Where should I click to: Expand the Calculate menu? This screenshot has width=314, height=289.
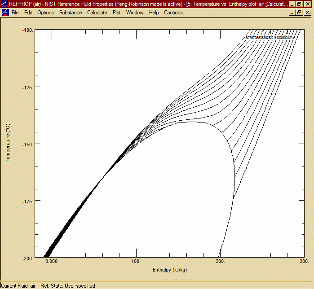(97, 13)
